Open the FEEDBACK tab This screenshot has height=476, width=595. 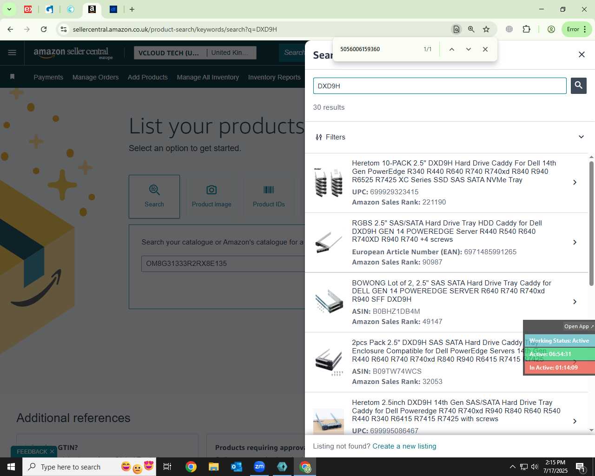click(32, 451)
